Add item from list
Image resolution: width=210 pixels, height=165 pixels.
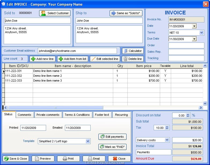(73, 59)
